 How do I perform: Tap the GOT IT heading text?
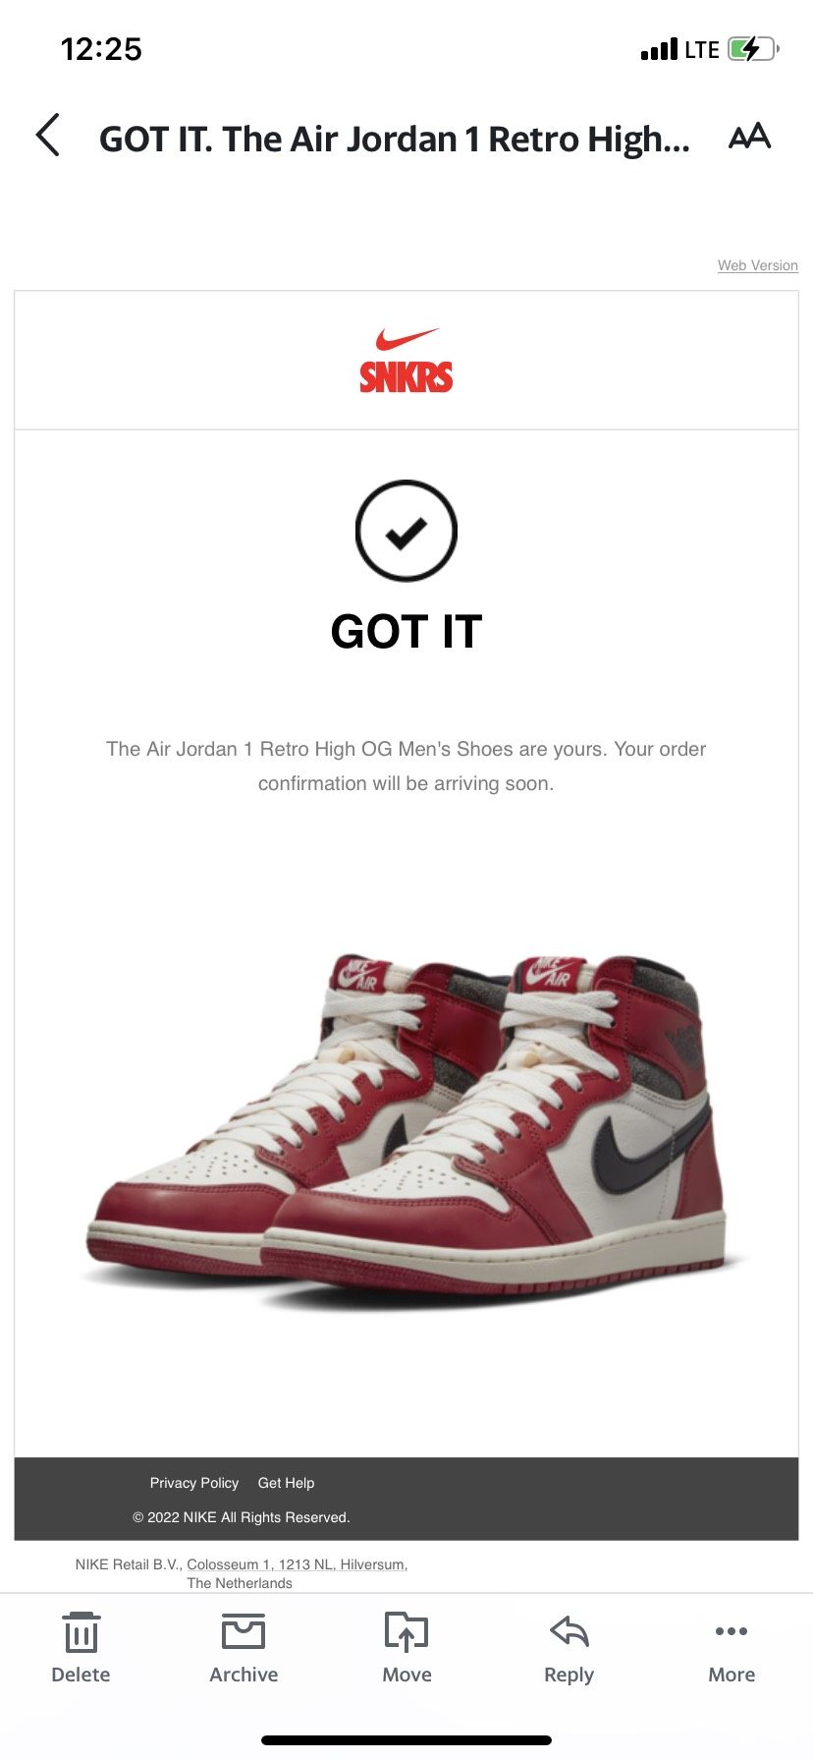coord(406,632)
